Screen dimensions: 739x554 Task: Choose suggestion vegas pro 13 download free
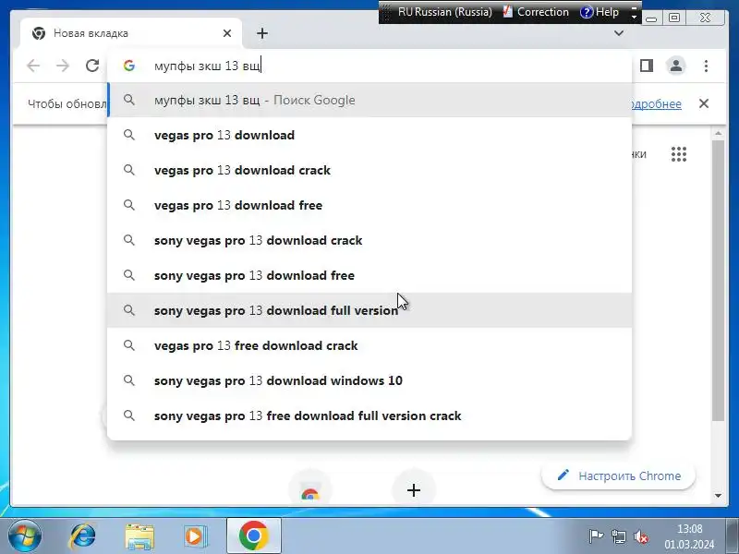point(369,205)
